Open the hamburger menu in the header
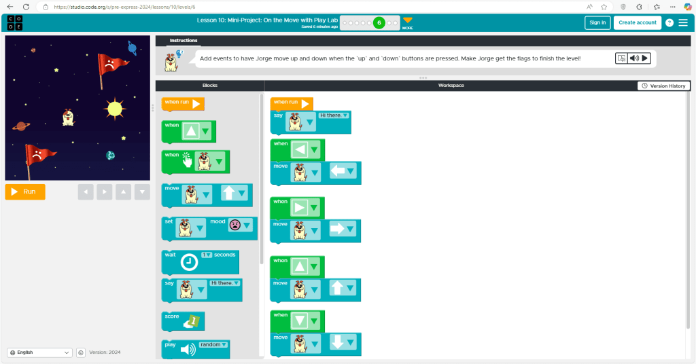696x364 pixels. [683, 22]
